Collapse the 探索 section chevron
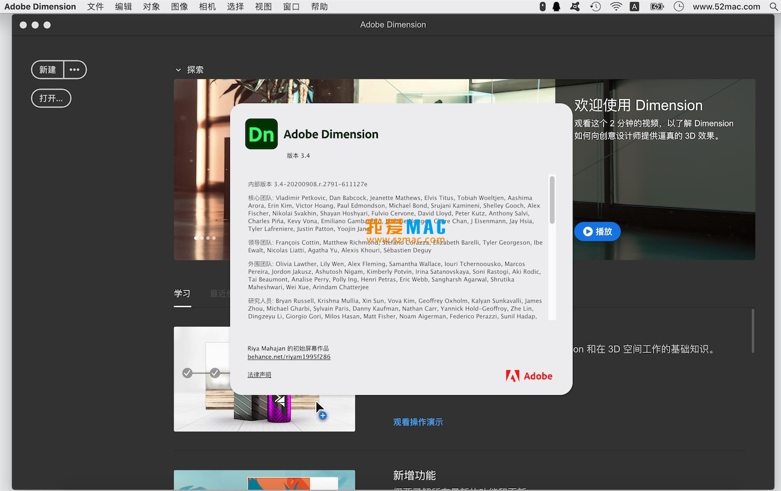 [x=178, y=70]
